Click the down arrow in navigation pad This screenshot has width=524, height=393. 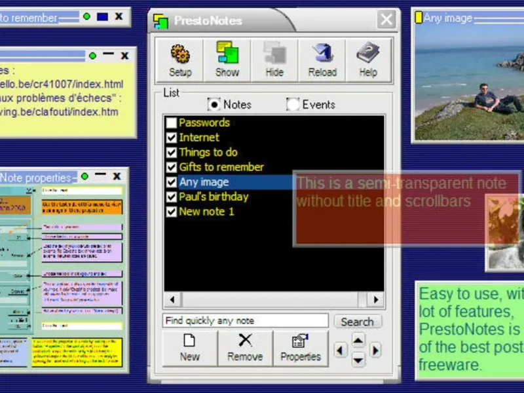[358, 360]
